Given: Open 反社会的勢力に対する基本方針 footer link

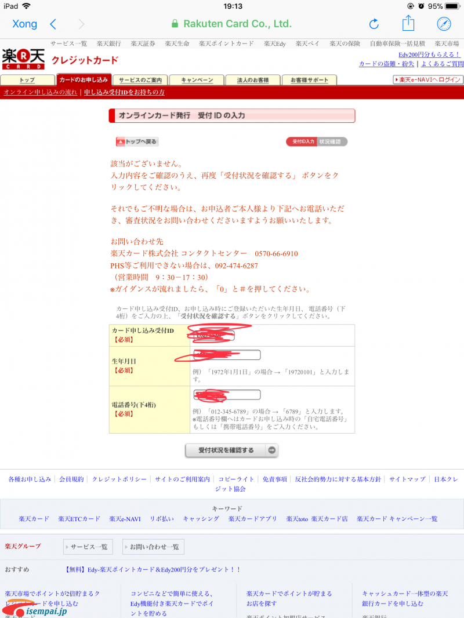Looking at the screenshot, I should click(x=338, y=479).
